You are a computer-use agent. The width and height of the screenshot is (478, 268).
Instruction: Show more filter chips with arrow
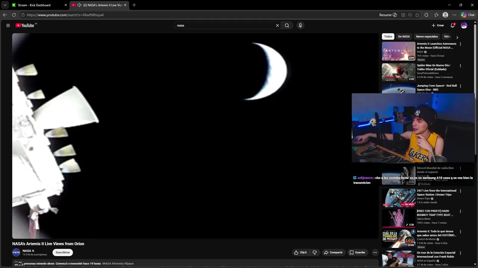(457, 37)
